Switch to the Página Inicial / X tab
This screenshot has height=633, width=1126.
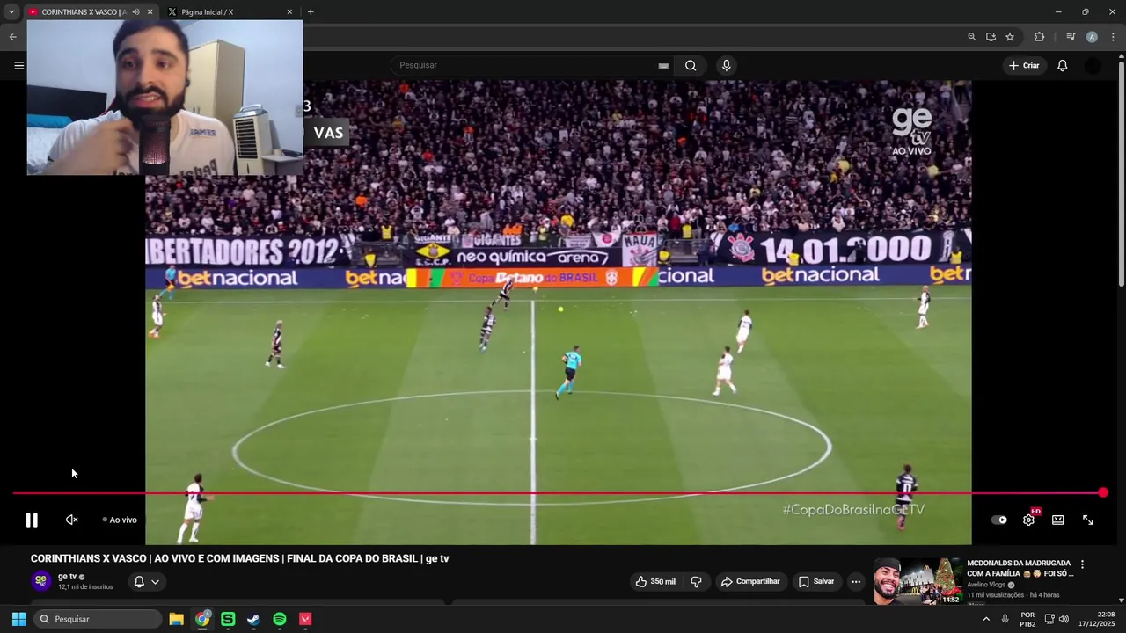[207, 12]
